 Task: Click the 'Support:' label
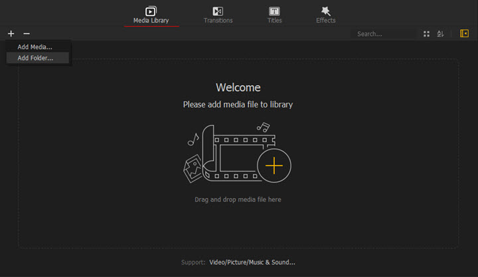pyautogui.click(x=193, y=262)
